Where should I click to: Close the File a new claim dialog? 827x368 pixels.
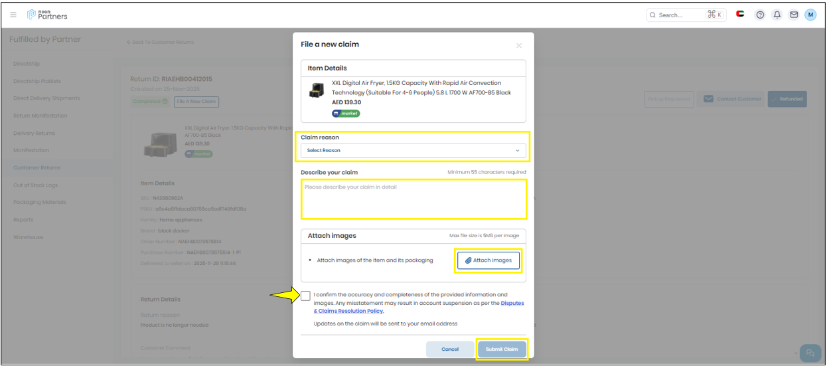pyautogui.click(x=519, y=46)
